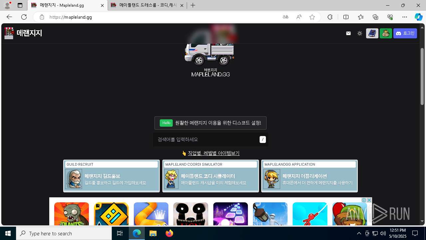Open the favorites list
This screenshot has width=426, height=240.
tap(361, 17)
